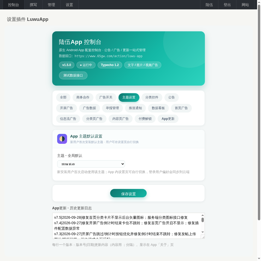Click the 测试数据接口 button
The height and width of the screenshot is (261, 261).
click(73, 75)
